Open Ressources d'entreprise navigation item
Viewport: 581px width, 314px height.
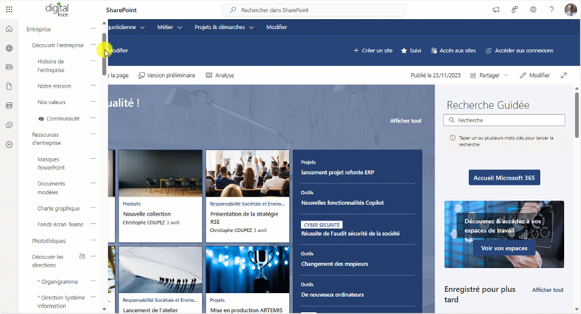(46, 138)
